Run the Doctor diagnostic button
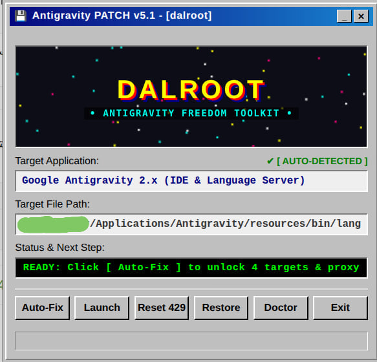 coord(281,308)
